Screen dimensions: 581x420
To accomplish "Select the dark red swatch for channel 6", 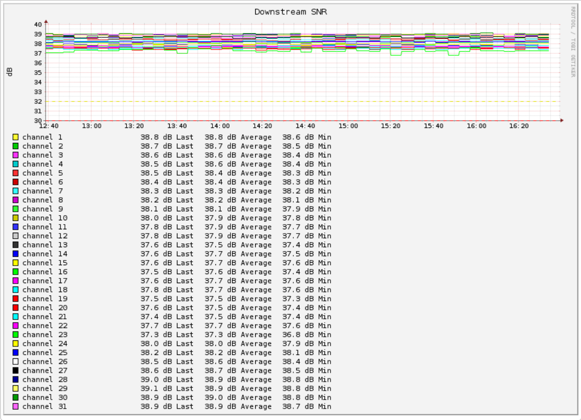I will coord(15,182).
